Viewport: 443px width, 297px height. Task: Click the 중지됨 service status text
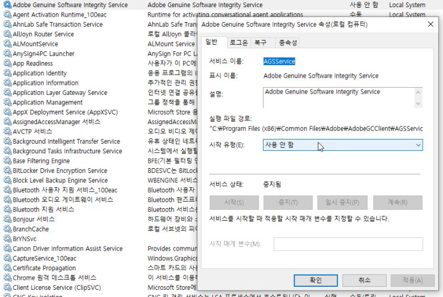(272, 184)
